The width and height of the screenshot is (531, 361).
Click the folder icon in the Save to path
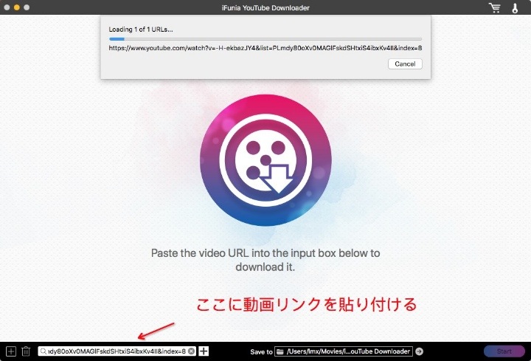point(280,351)
